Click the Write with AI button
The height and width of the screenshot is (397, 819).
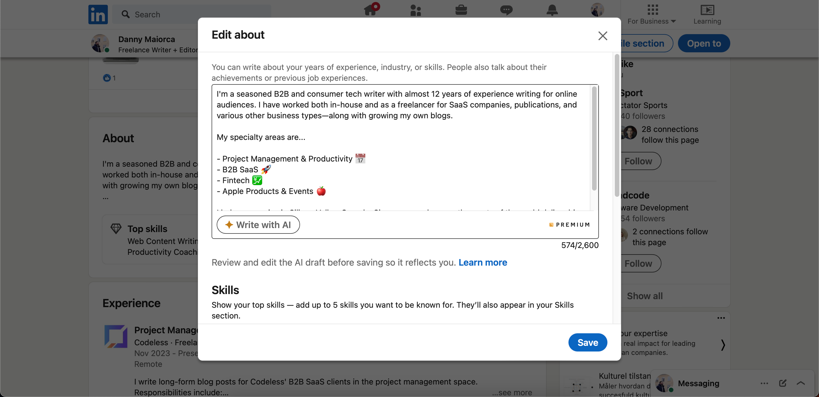click(x=258, y=225)
